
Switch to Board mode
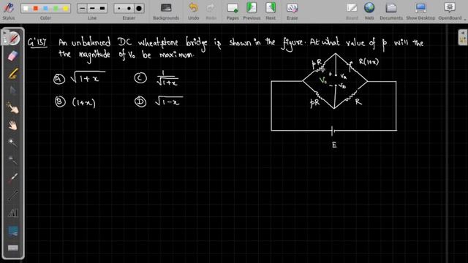click(352, 11)
